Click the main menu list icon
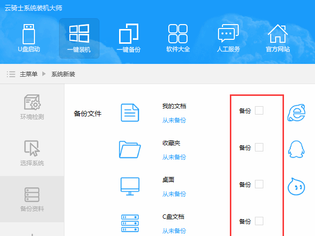 tap(11, 74)
